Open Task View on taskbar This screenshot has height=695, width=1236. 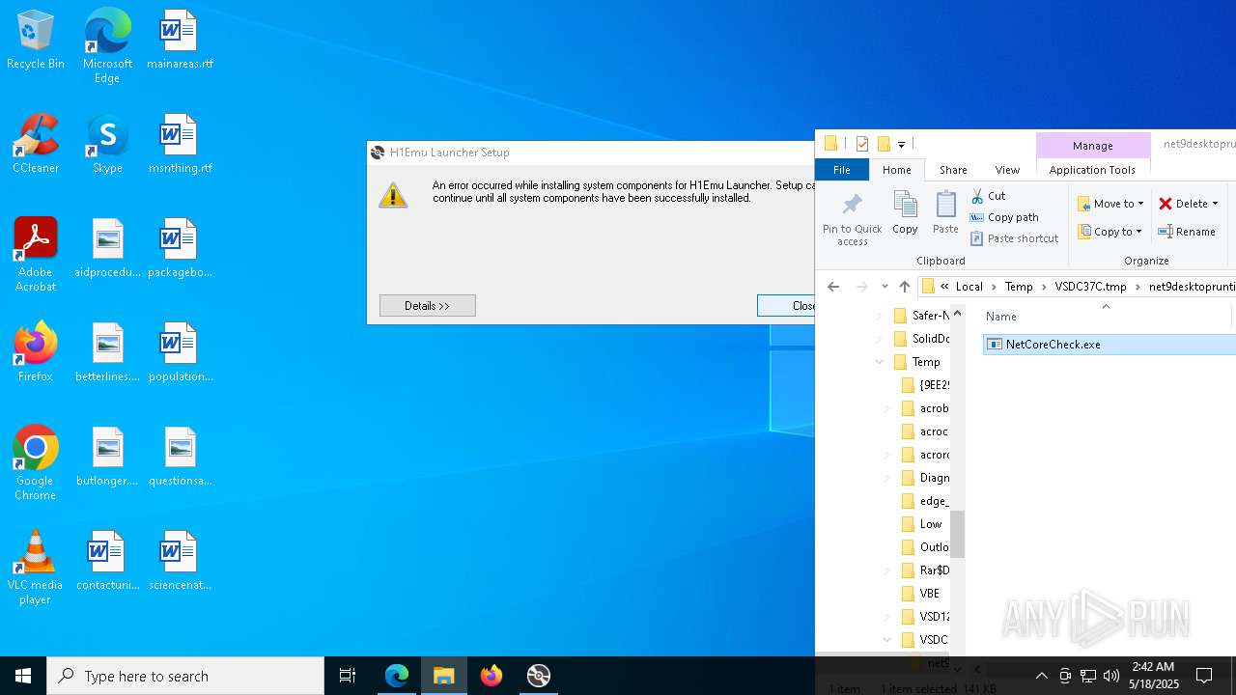(348, 676)
